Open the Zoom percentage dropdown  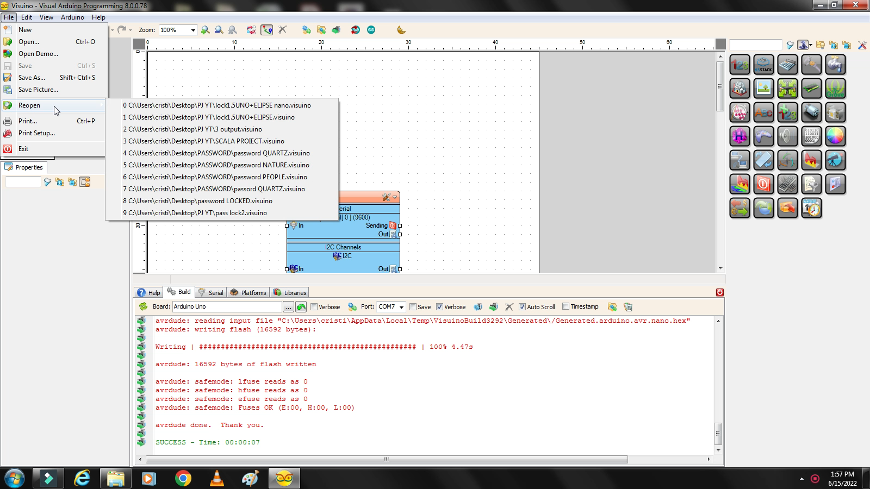pyautogui.click(x=192, y=30)
